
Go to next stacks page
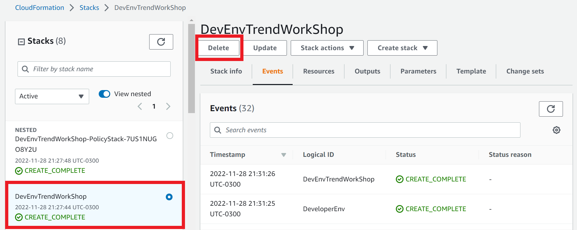pos(168,106)
